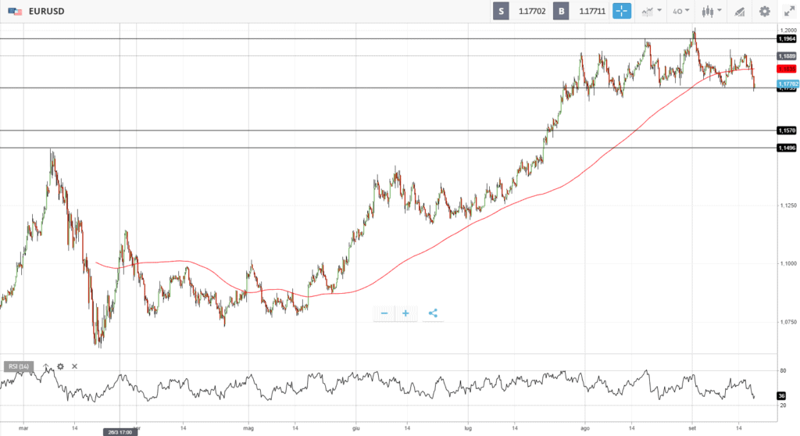The image size is (800, 436).
Task: Click the EURUSD flag icon
Action: 15,11
